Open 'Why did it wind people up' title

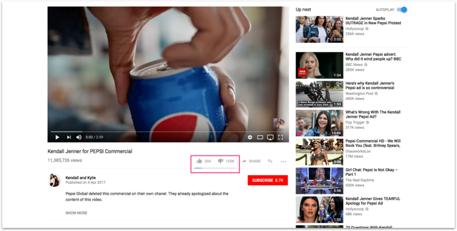point(374,57)
